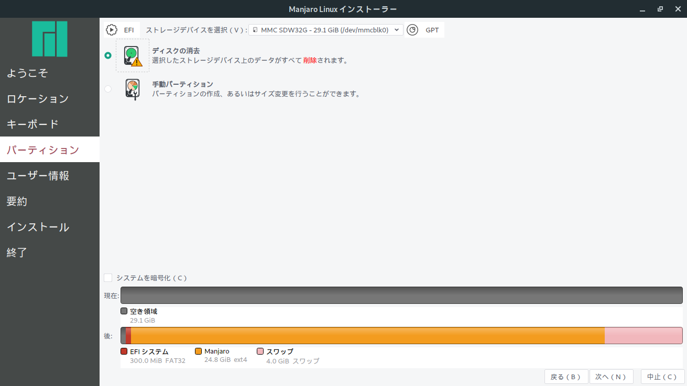Click the 後: label
The image size is (687, 386).
click(108, 336)
